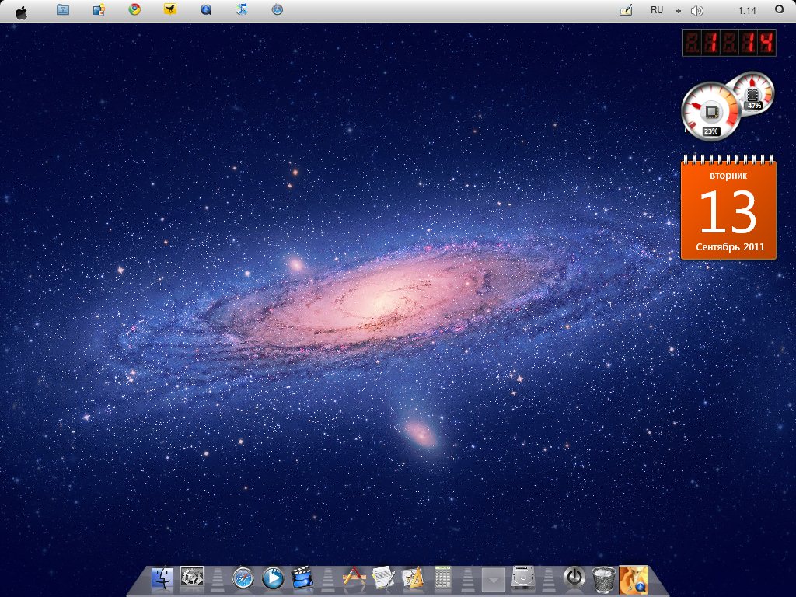Open Finder in the dock
Viewport: 796px width, 597px height.
[x=162, y=578]
